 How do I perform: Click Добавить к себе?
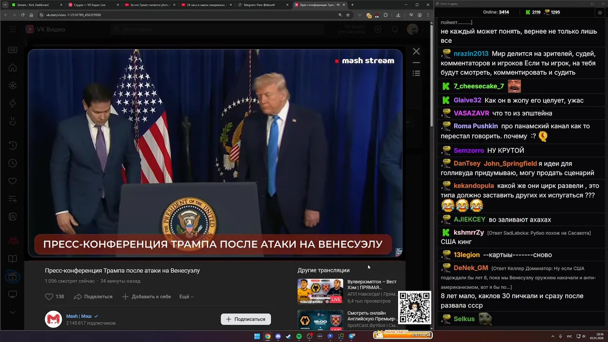(x=146, y=296)
